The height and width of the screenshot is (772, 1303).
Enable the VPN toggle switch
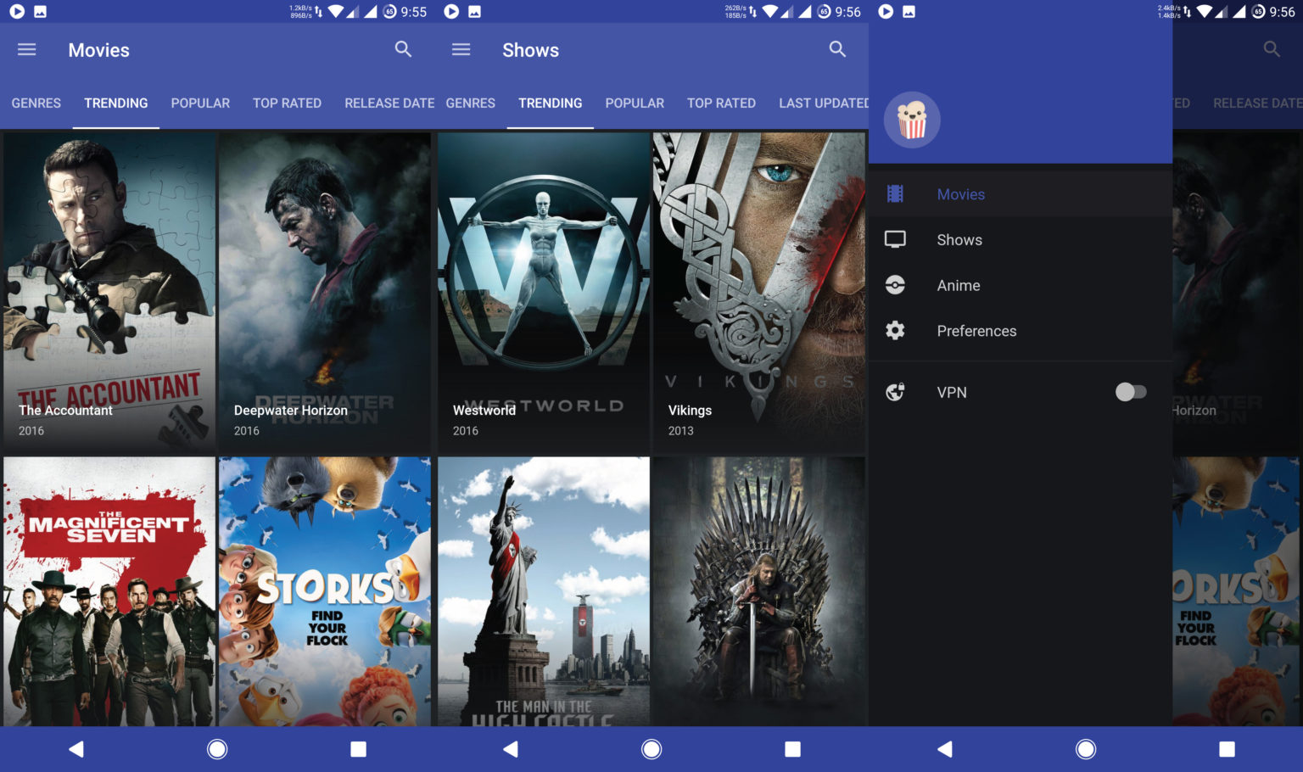1131,391
